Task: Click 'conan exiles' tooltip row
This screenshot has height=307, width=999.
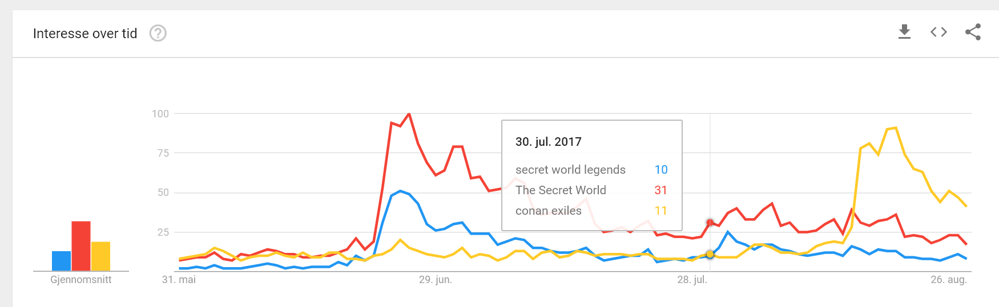Action: [592, 211]
